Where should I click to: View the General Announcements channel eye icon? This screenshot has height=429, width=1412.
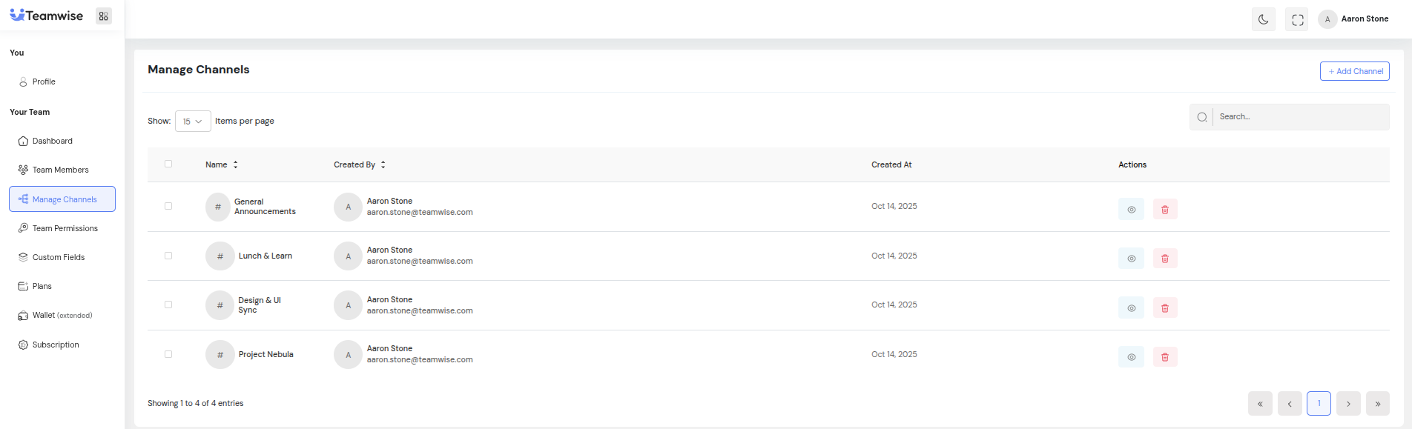coord(1131,210)
